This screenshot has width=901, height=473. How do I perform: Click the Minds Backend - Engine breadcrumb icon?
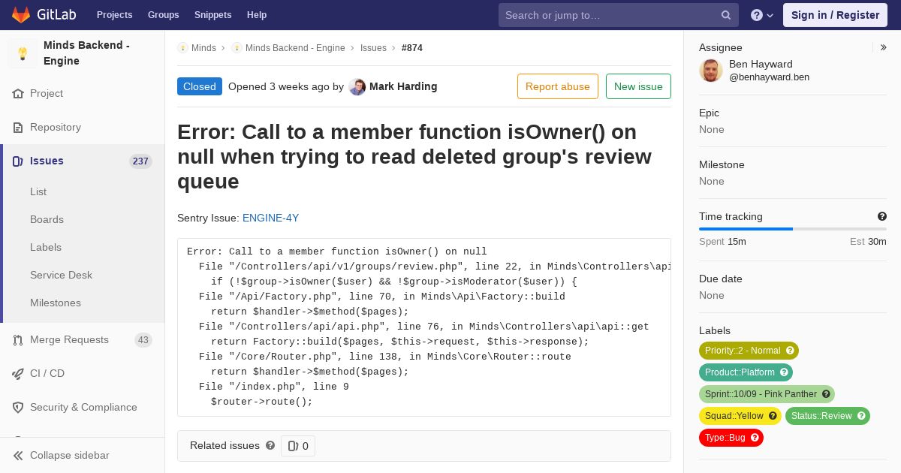pyautogui.click(x=237, y=48)
